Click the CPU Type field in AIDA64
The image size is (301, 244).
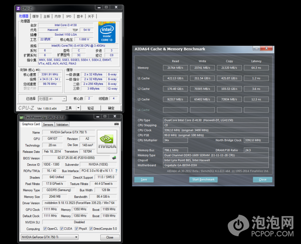(216, 120)
